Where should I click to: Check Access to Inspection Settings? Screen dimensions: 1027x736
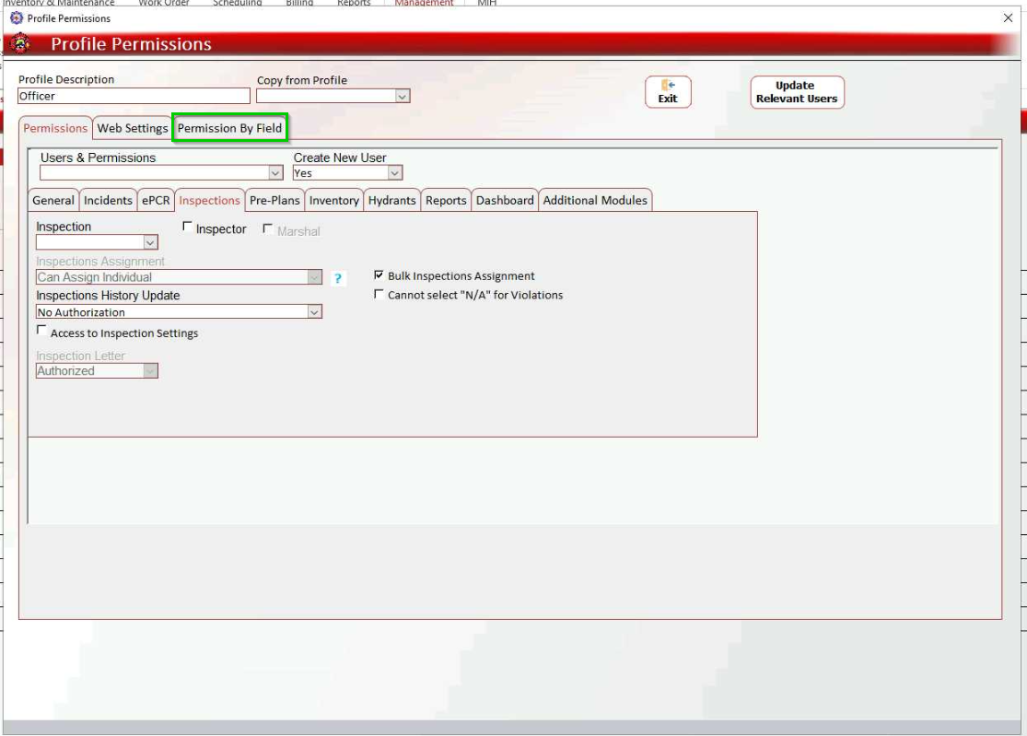tap(41, 332)
